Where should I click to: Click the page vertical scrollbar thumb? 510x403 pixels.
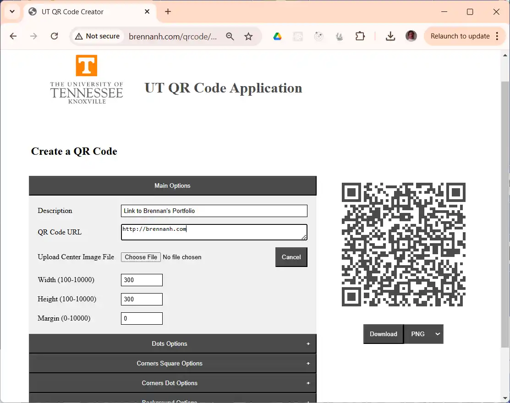[x=505, y=214]
